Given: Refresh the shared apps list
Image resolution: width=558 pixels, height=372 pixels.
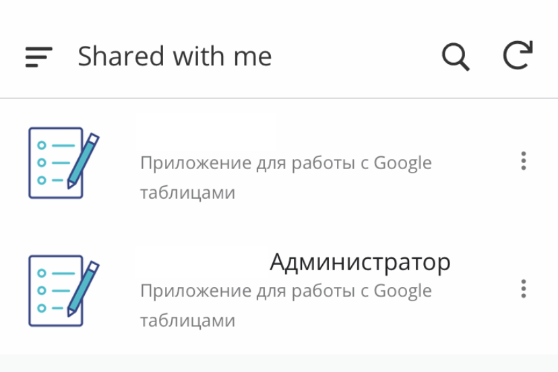Looking at the screenshot, I should coord(518,55).
